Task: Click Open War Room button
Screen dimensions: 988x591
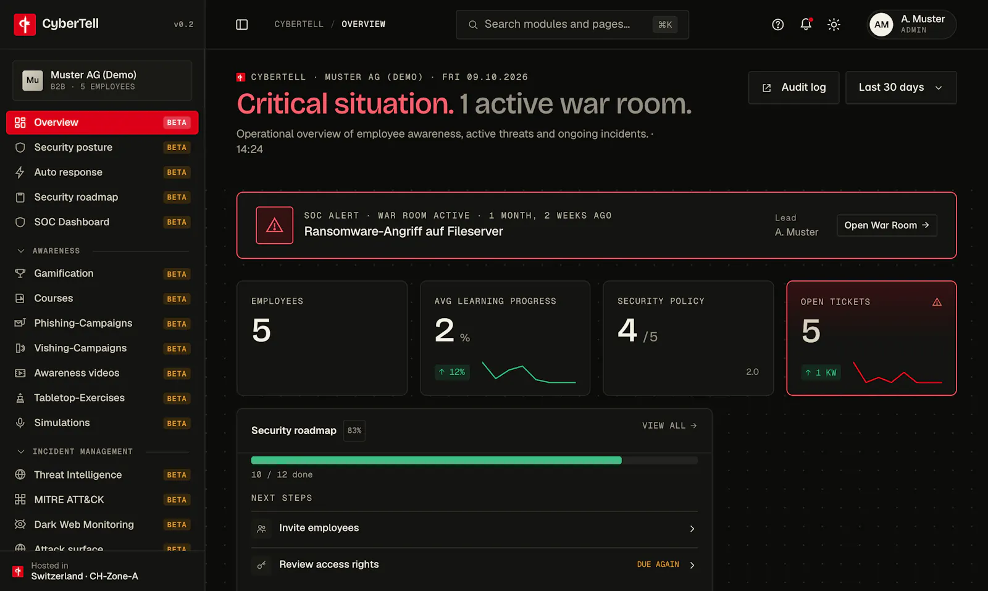Action: point(887,225)
